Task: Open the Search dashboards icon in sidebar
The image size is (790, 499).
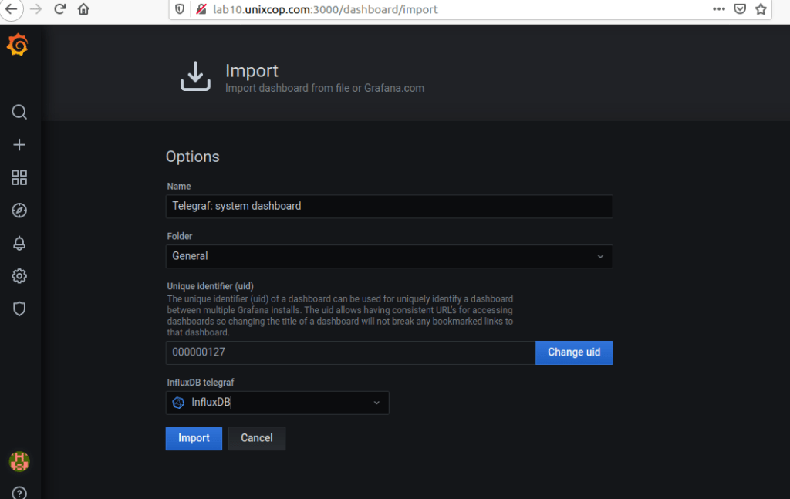Action: tap(19, 112)
